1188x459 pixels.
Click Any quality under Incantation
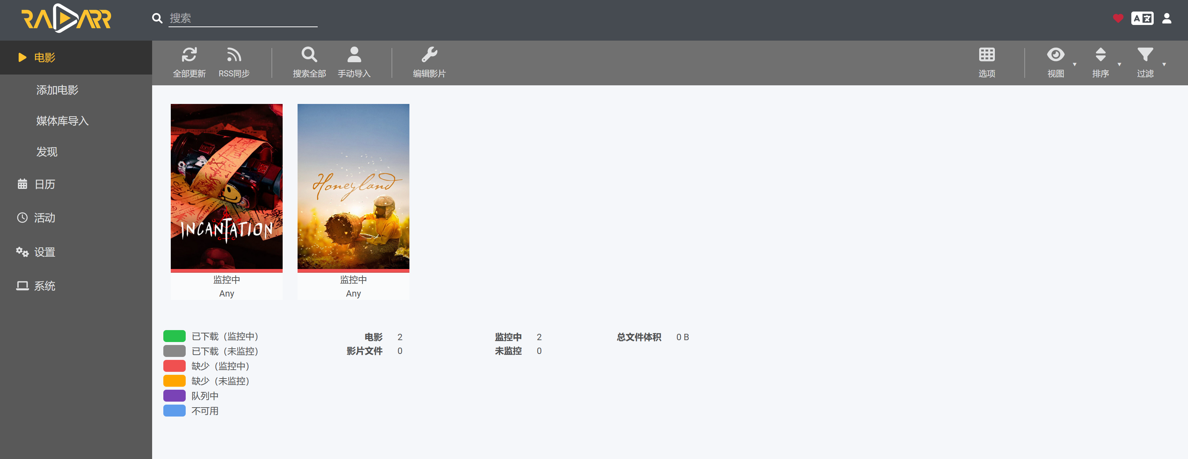[x=226, y=294]
